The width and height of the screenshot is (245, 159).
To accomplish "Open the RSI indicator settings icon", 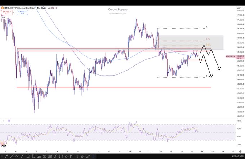I will click(9, 121).
